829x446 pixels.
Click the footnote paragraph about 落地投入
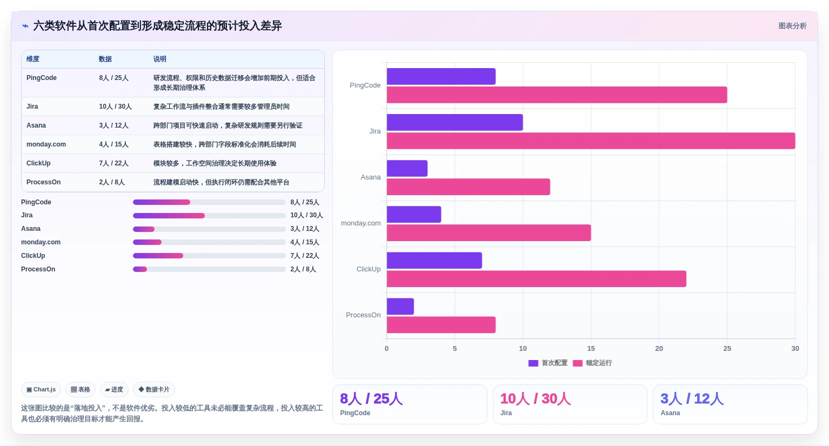coord(172,414)
